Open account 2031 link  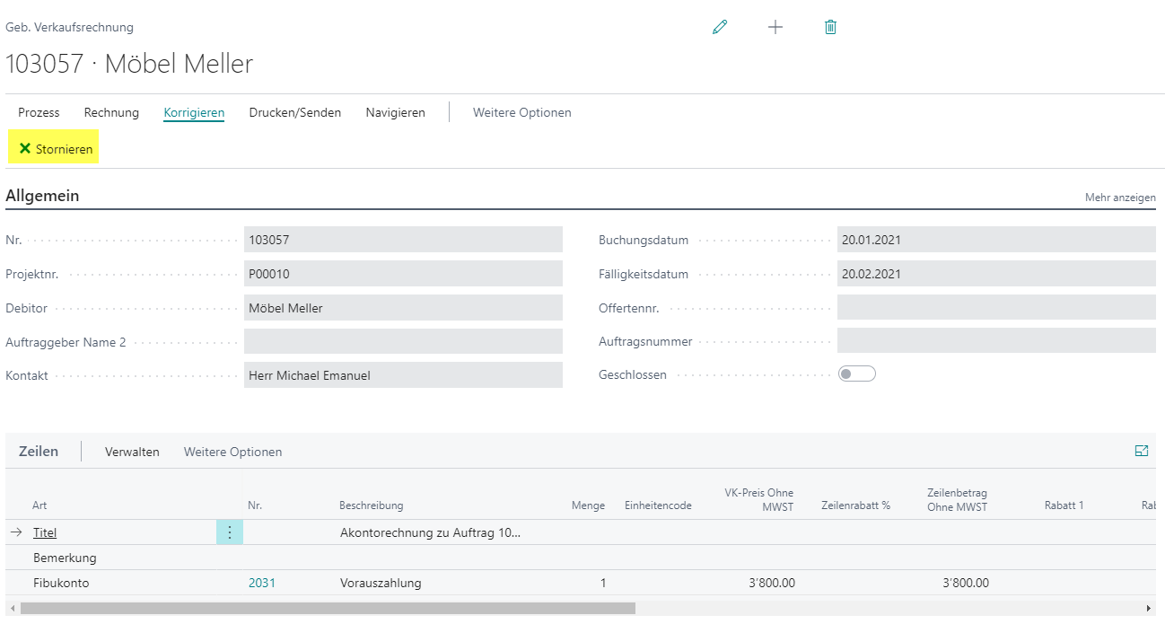[x=262, y=583]
